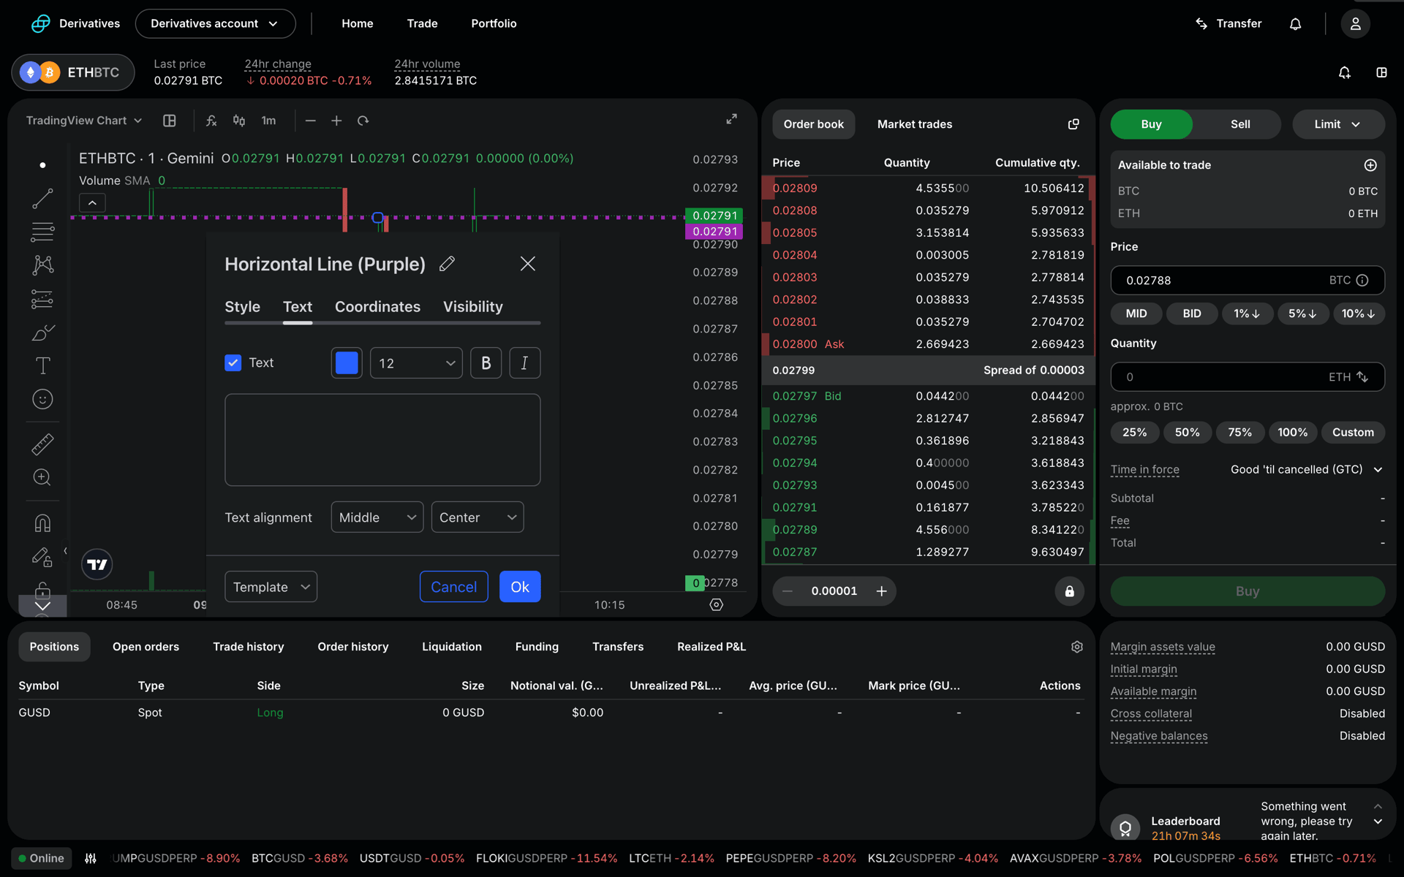This screenshot has height=877, width=1404.
Task: Reset chart with refresh icon
Action: point(363,121)
